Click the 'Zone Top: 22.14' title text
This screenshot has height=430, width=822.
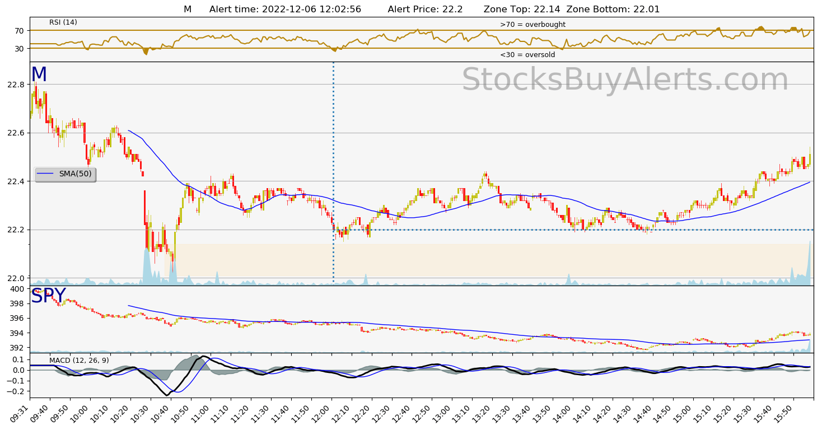coord(522,10)
